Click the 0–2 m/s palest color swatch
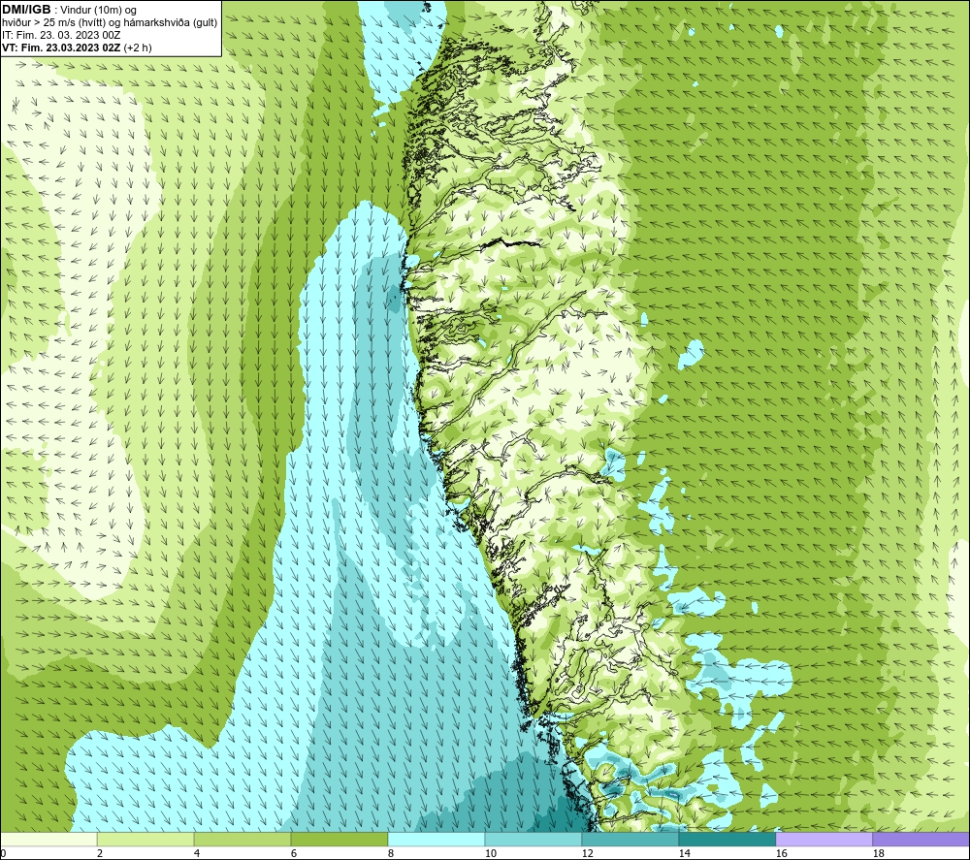The height and width of the screenshot is (860, 970). point(48,840)
